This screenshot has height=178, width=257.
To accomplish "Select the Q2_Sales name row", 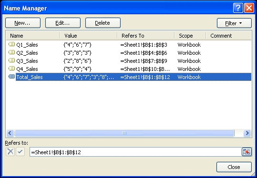I will pos(129,53).
